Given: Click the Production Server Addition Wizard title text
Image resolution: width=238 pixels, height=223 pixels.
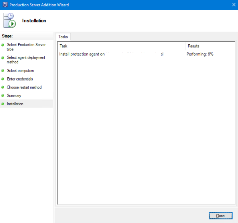Looking at the screenshot, I should coord(39,5).
